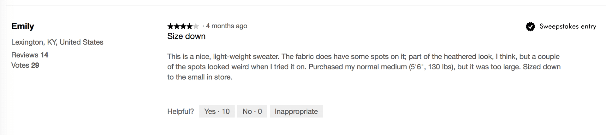This screenshot has height=135, width=606.
Task: Click the fourth filled rating star
Action: [189, 26]
